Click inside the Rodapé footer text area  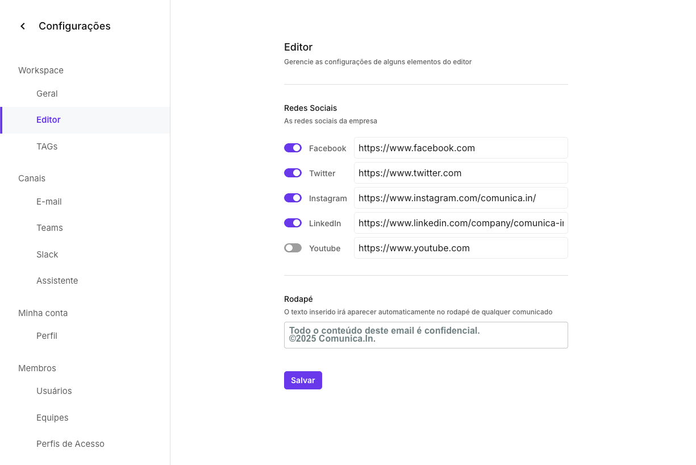426,335
